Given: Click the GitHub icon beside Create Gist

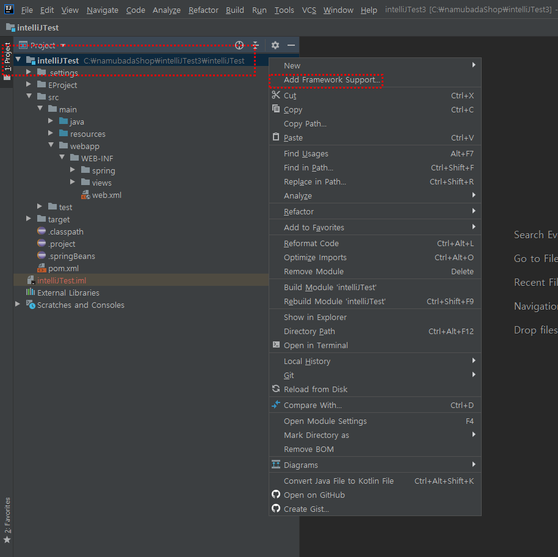Looking at the screenshot, I should pyautogui.click(x=276, y=508).
